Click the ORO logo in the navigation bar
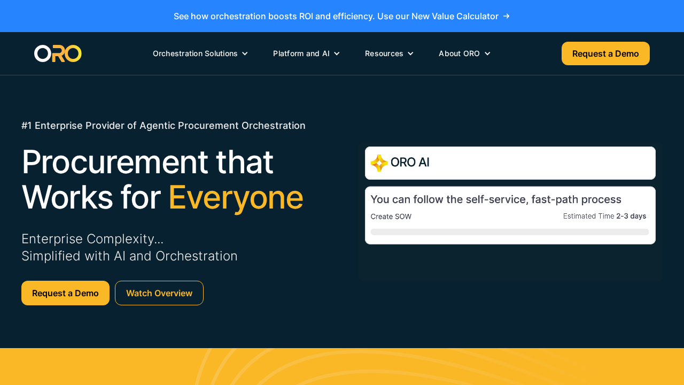This screenshot has width=684, height=385. point(58,53)
